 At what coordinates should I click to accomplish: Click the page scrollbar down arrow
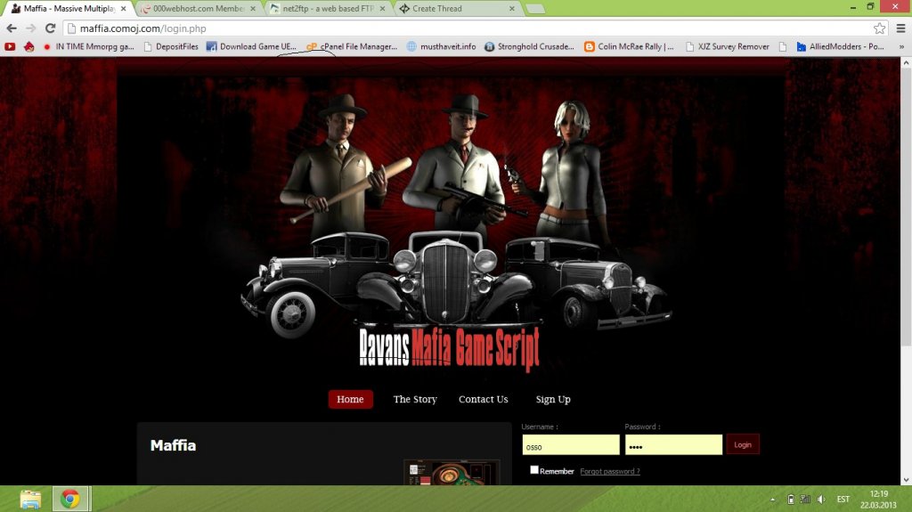[x=906, y=480]
